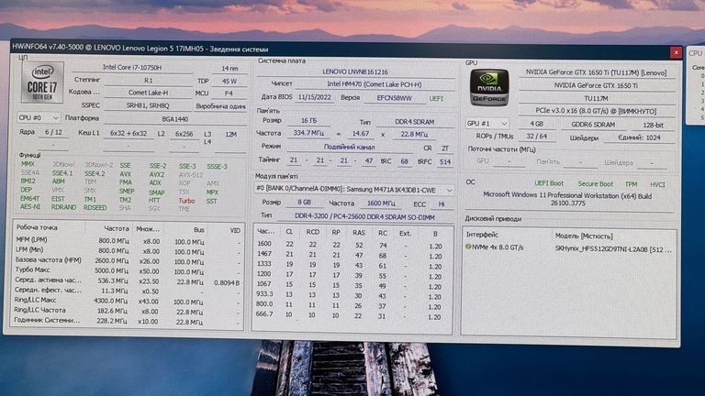Viewport: 705px width, 396px height.
Task: Click the 0.8094 В VID value
Action: (227, 282)
